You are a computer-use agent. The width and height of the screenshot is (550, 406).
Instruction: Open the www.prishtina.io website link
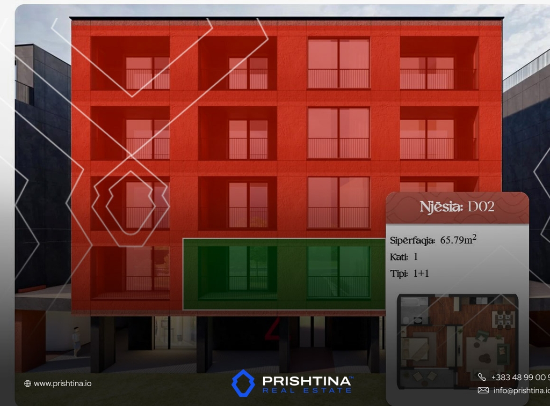point(62,383)
